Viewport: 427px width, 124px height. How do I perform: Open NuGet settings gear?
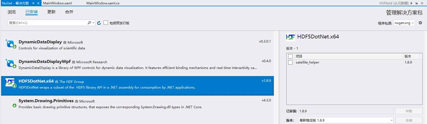tap(420, 23)
